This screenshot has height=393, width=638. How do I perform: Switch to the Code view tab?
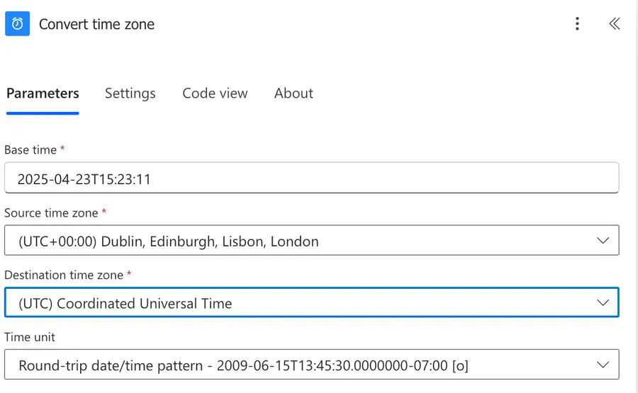tap(215, 93)
